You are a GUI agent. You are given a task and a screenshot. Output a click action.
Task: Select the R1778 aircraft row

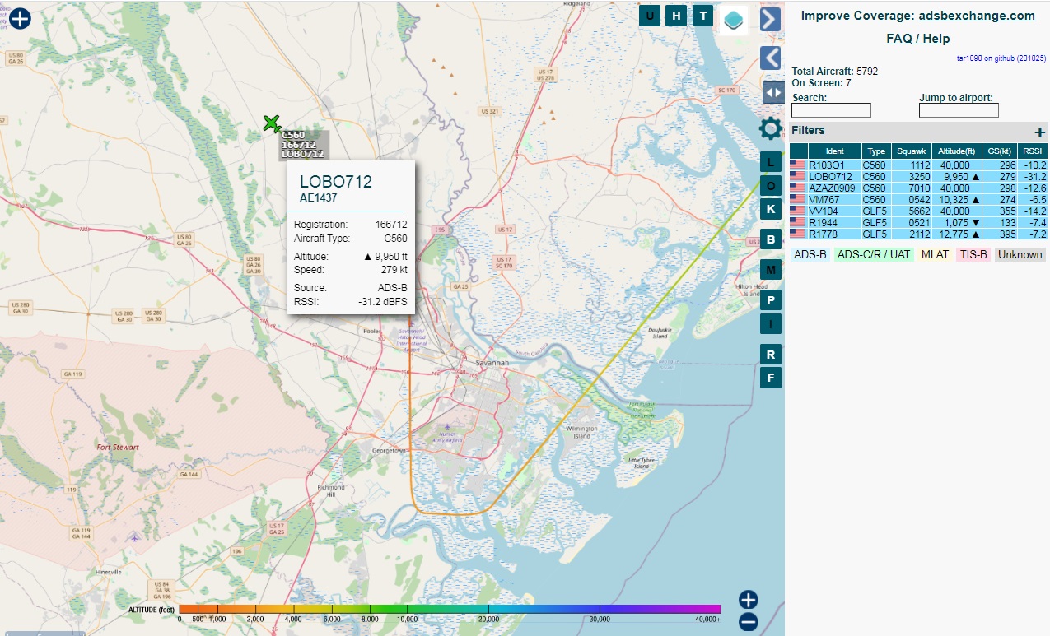918,234
